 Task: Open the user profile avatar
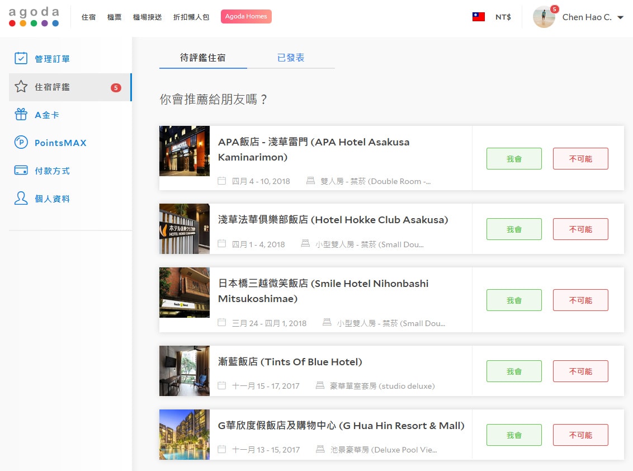point(544,17)
